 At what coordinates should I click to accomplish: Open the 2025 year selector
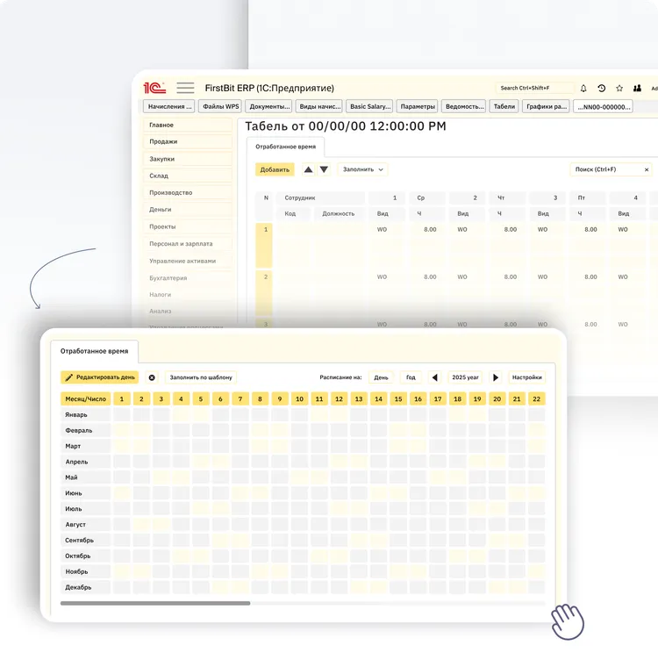click(465, 377)
